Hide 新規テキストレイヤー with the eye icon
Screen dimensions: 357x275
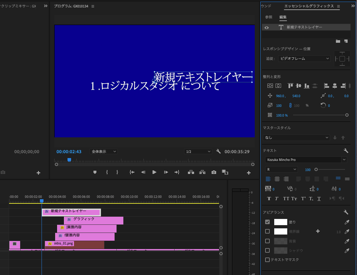click(266, 28)
